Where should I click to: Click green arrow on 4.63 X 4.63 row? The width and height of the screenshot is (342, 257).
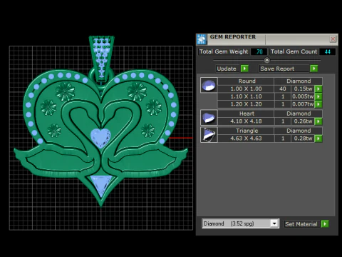pyautogui.click(x=318, y=138)
